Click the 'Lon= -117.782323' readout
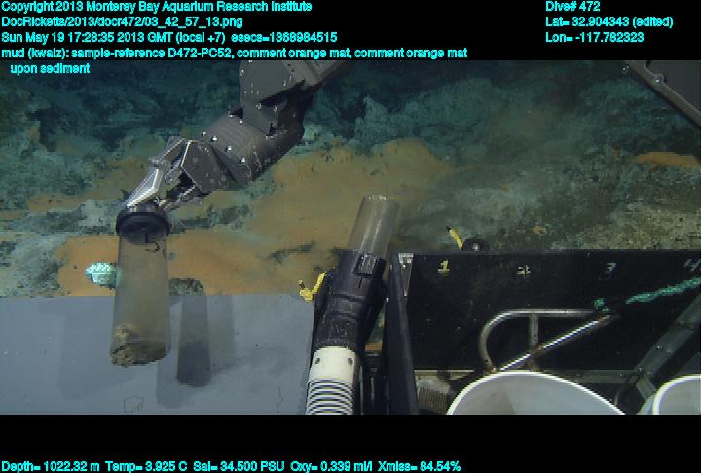 595,37
